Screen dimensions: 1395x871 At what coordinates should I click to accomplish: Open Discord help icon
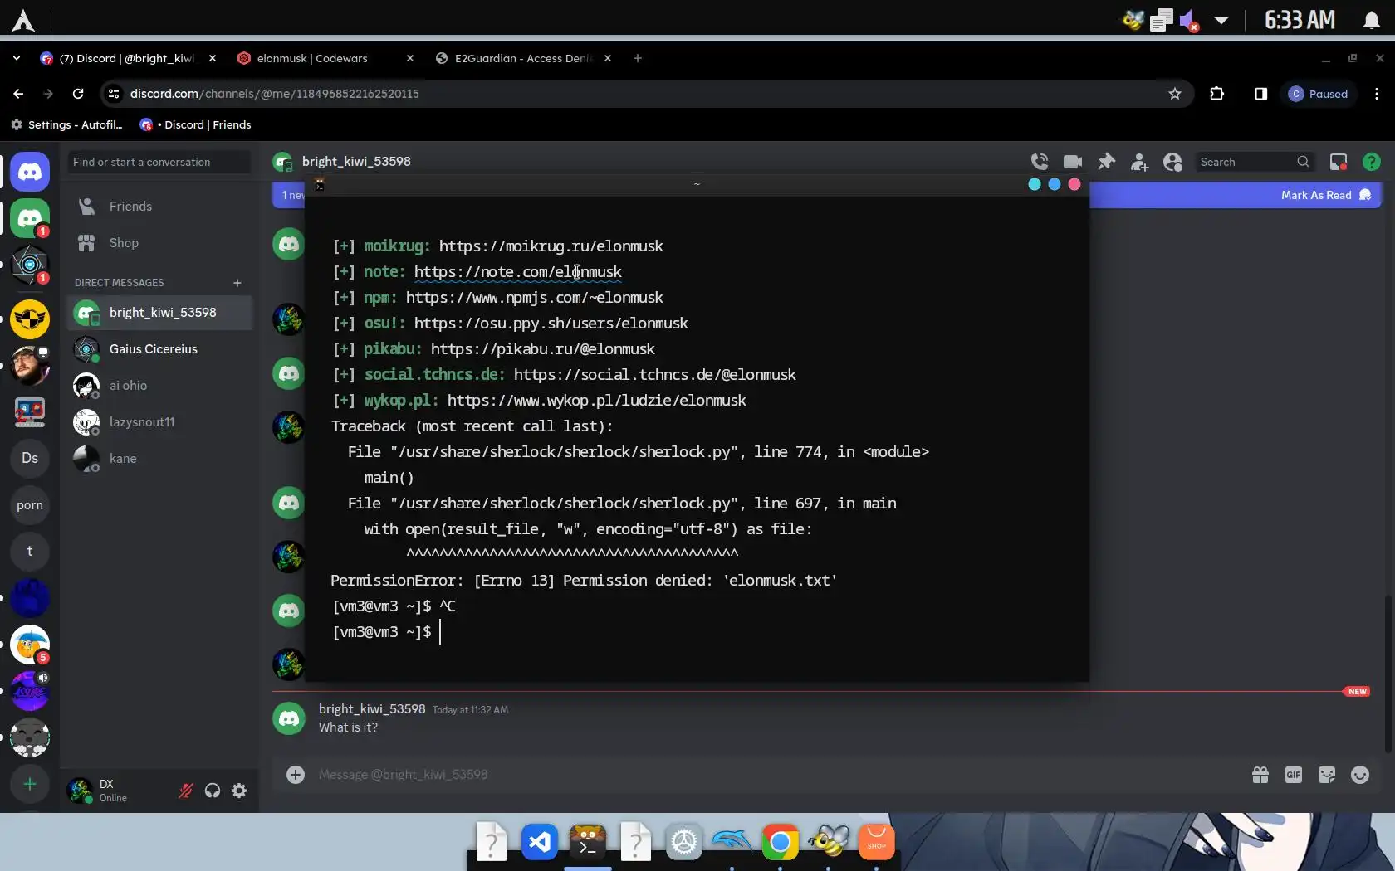(x=1372, y=162)
